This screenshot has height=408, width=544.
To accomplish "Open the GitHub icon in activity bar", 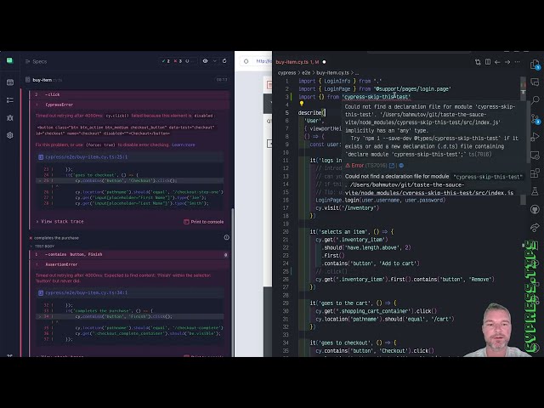I will click(x=535, y=209).
